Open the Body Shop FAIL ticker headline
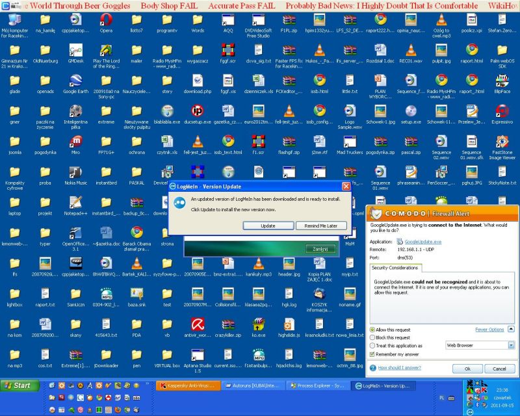Image resolution: width=520 pixels, height=416 pixels. pos(169,6)
